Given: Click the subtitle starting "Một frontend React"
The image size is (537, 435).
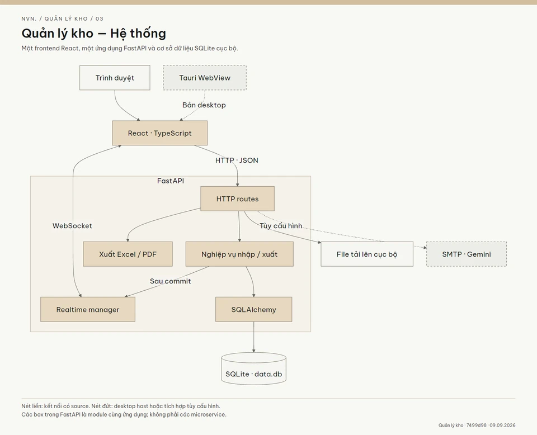Looking at the screenshot, I should pyautogui.click(x=130, y=48).
